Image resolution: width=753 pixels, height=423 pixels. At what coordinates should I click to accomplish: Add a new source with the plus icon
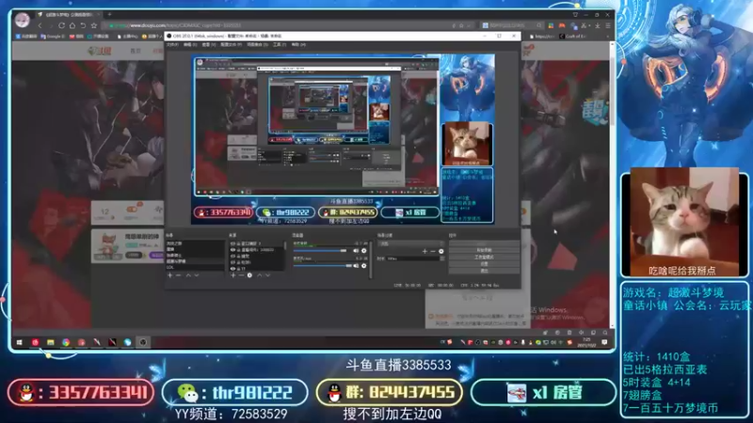pyautogui.click(x=232, y=275)
